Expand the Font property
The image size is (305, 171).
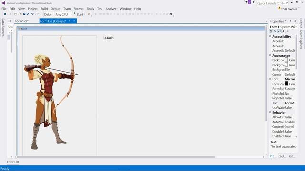coord(270,79)
